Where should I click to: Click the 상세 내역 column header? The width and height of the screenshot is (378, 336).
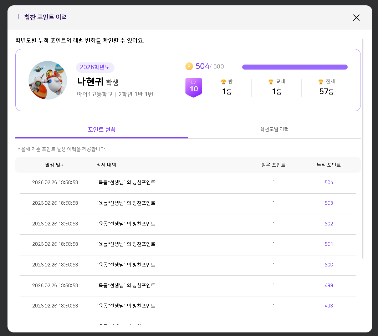[106, 165]
